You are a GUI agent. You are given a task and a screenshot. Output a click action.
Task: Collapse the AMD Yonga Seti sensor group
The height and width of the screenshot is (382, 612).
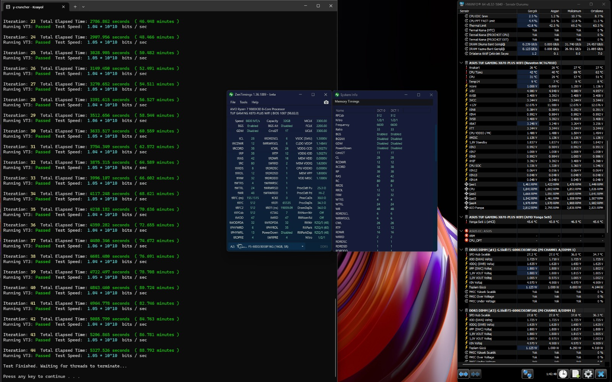click(461, 217)
